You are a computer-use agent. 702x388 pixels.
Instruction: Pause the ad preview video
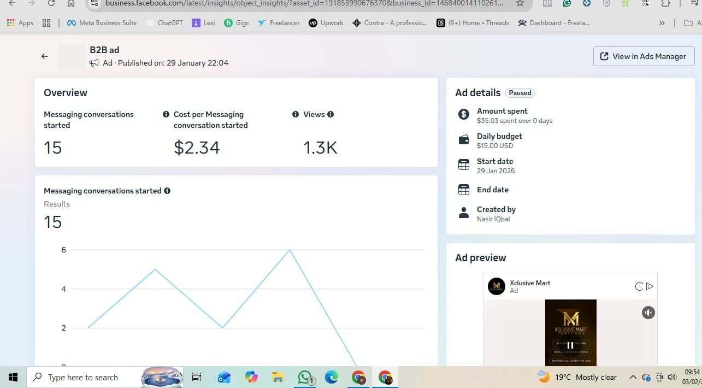[570, 345]
